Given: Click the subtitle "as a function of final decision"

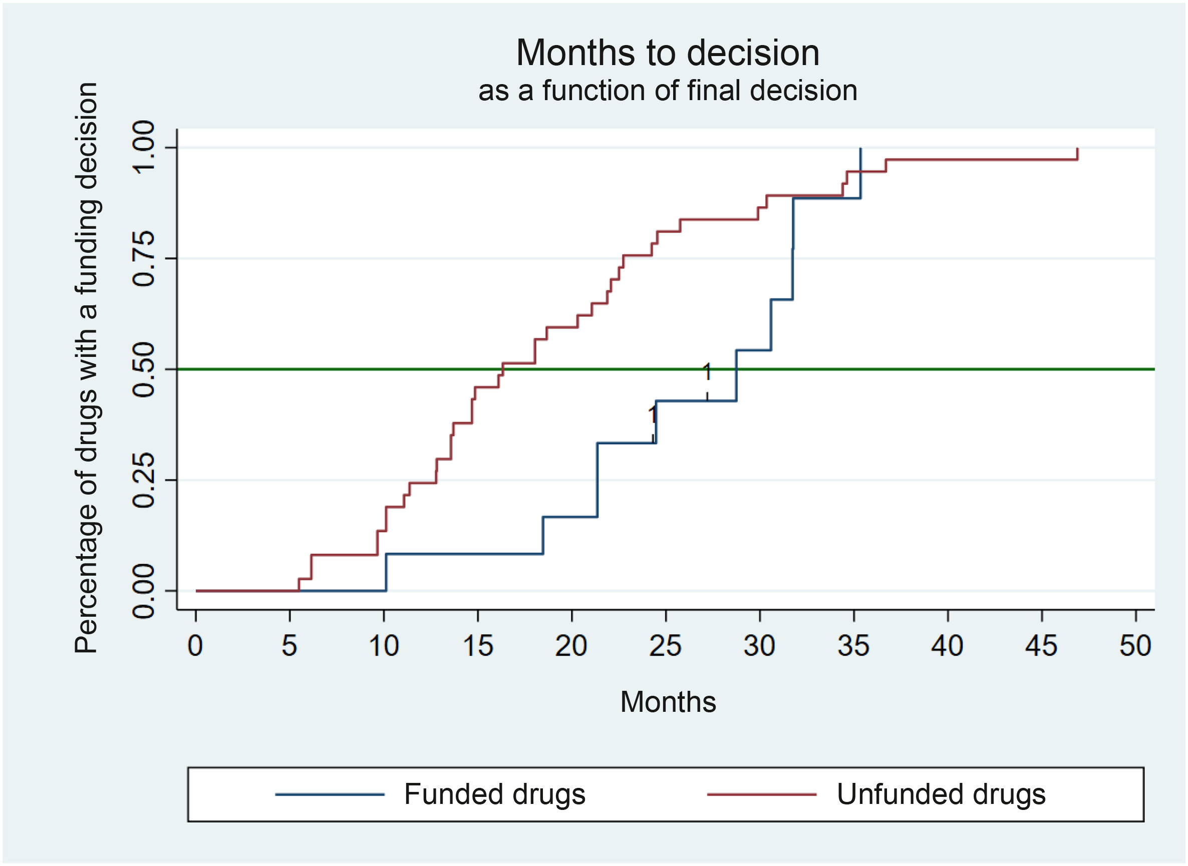Looking at the screenshot, I should tap(667, 91).
